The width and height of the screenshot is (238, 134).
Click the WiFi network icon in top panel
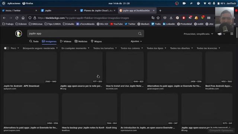tap(205, 3)
